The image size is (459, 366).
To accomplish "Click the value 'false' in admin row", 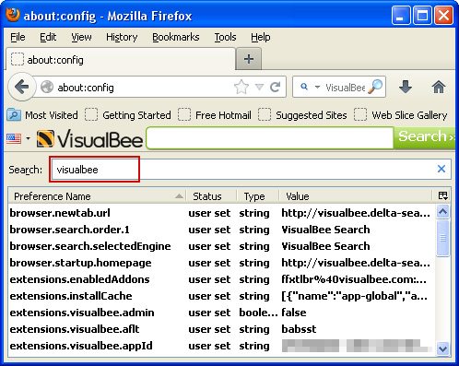I will [x=294, y=313].
